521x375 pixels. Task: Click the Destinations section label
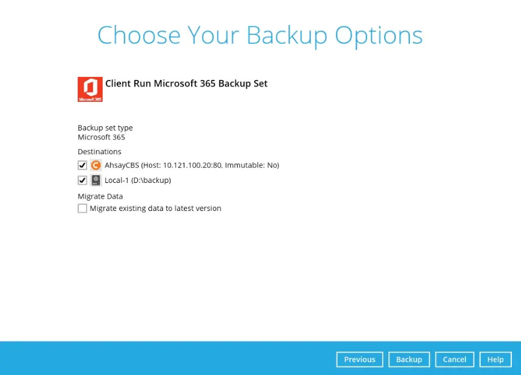click(99, 151)
